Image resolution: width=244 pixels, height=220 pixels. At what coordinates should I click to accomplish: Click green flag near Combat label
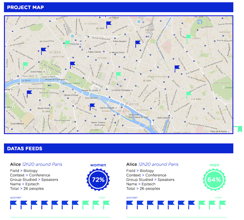[x=189, y=38]
